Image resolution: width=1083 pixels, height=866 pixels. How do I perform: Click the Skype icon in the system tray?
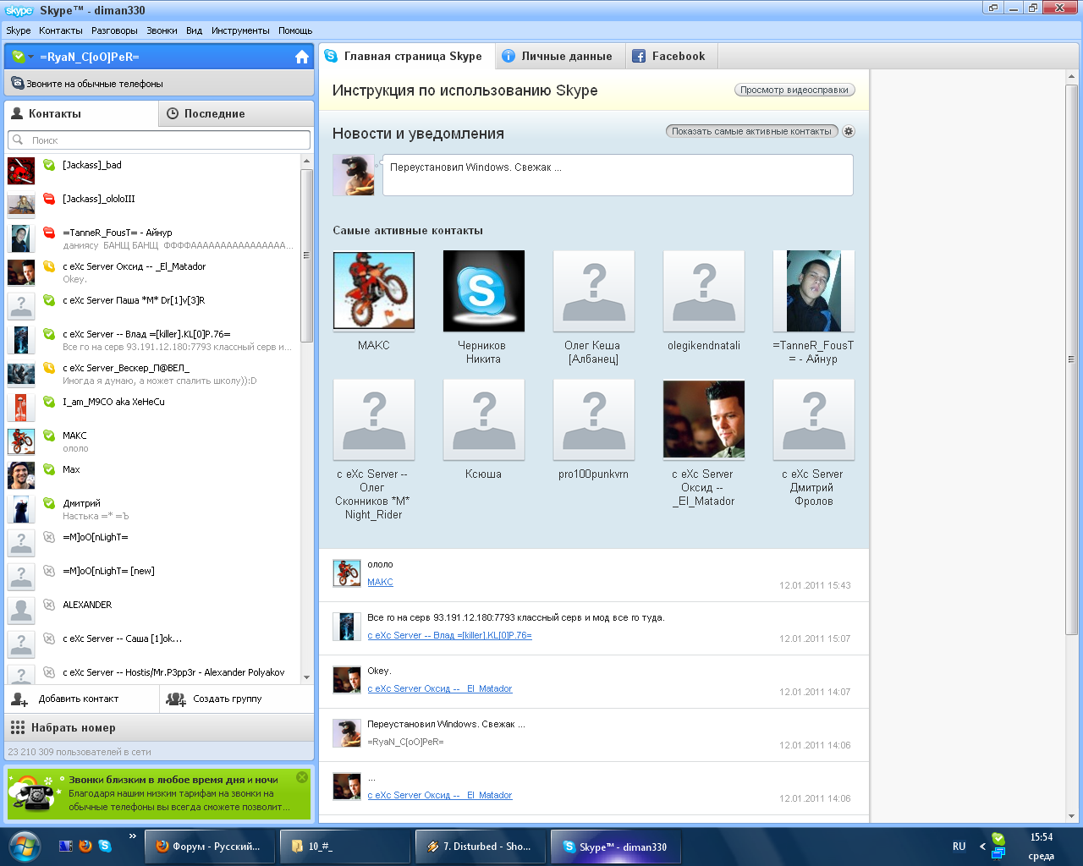point(998,839)
